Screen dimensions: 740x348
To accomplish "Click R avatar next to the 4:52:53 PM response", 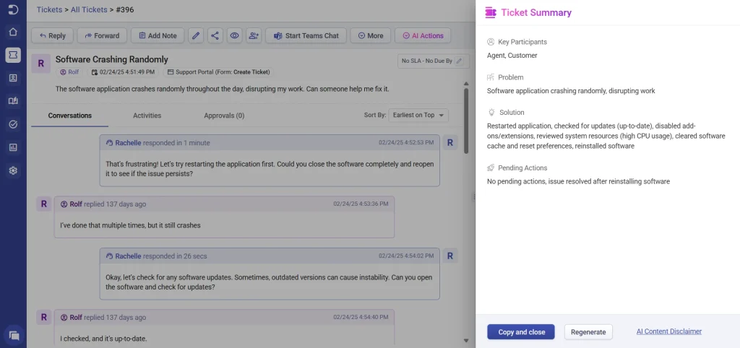I will [x=450, y=143].
